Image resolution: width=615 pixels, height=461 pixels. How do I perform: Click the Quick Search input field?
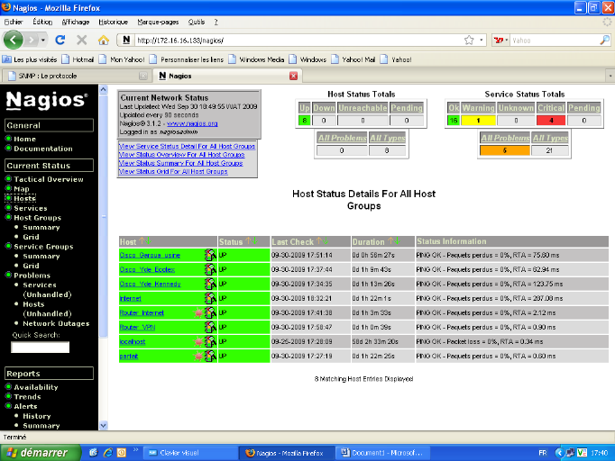click(x=40, y=348)
